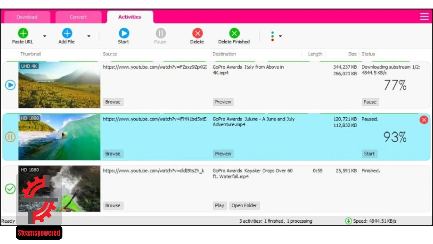Select the 'GoPro Awards Italy from Above in 4K.mp4' name

[248, 70]
